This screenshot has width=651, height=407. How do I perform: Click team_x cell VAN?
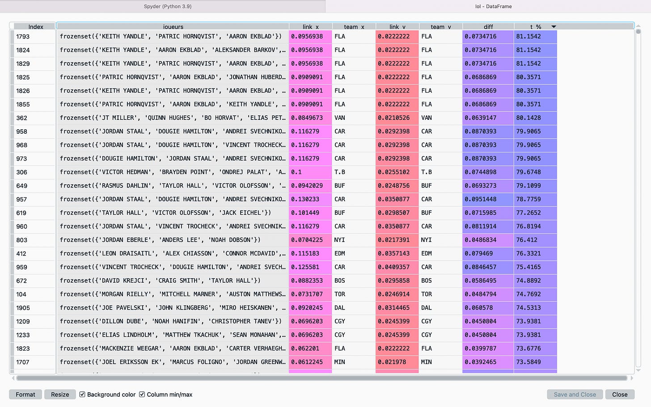coord(354,118)
